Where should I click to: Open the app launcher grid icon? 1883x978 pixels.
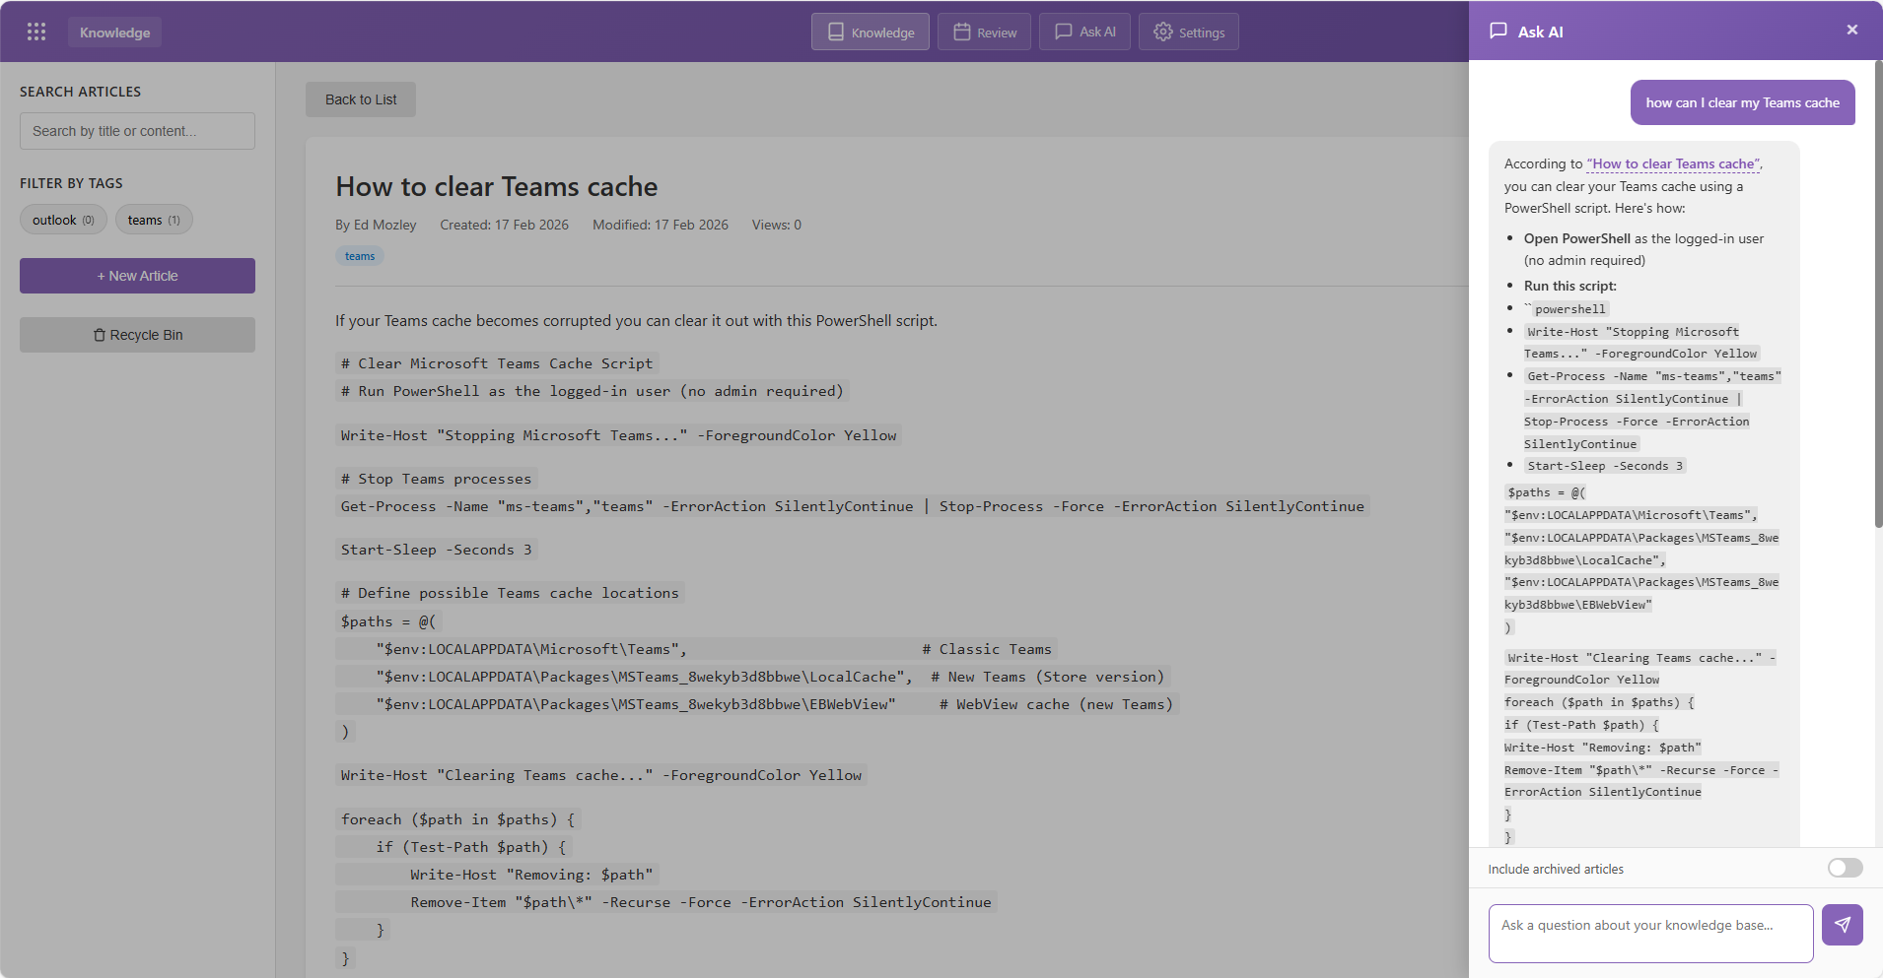pos(36,32)
